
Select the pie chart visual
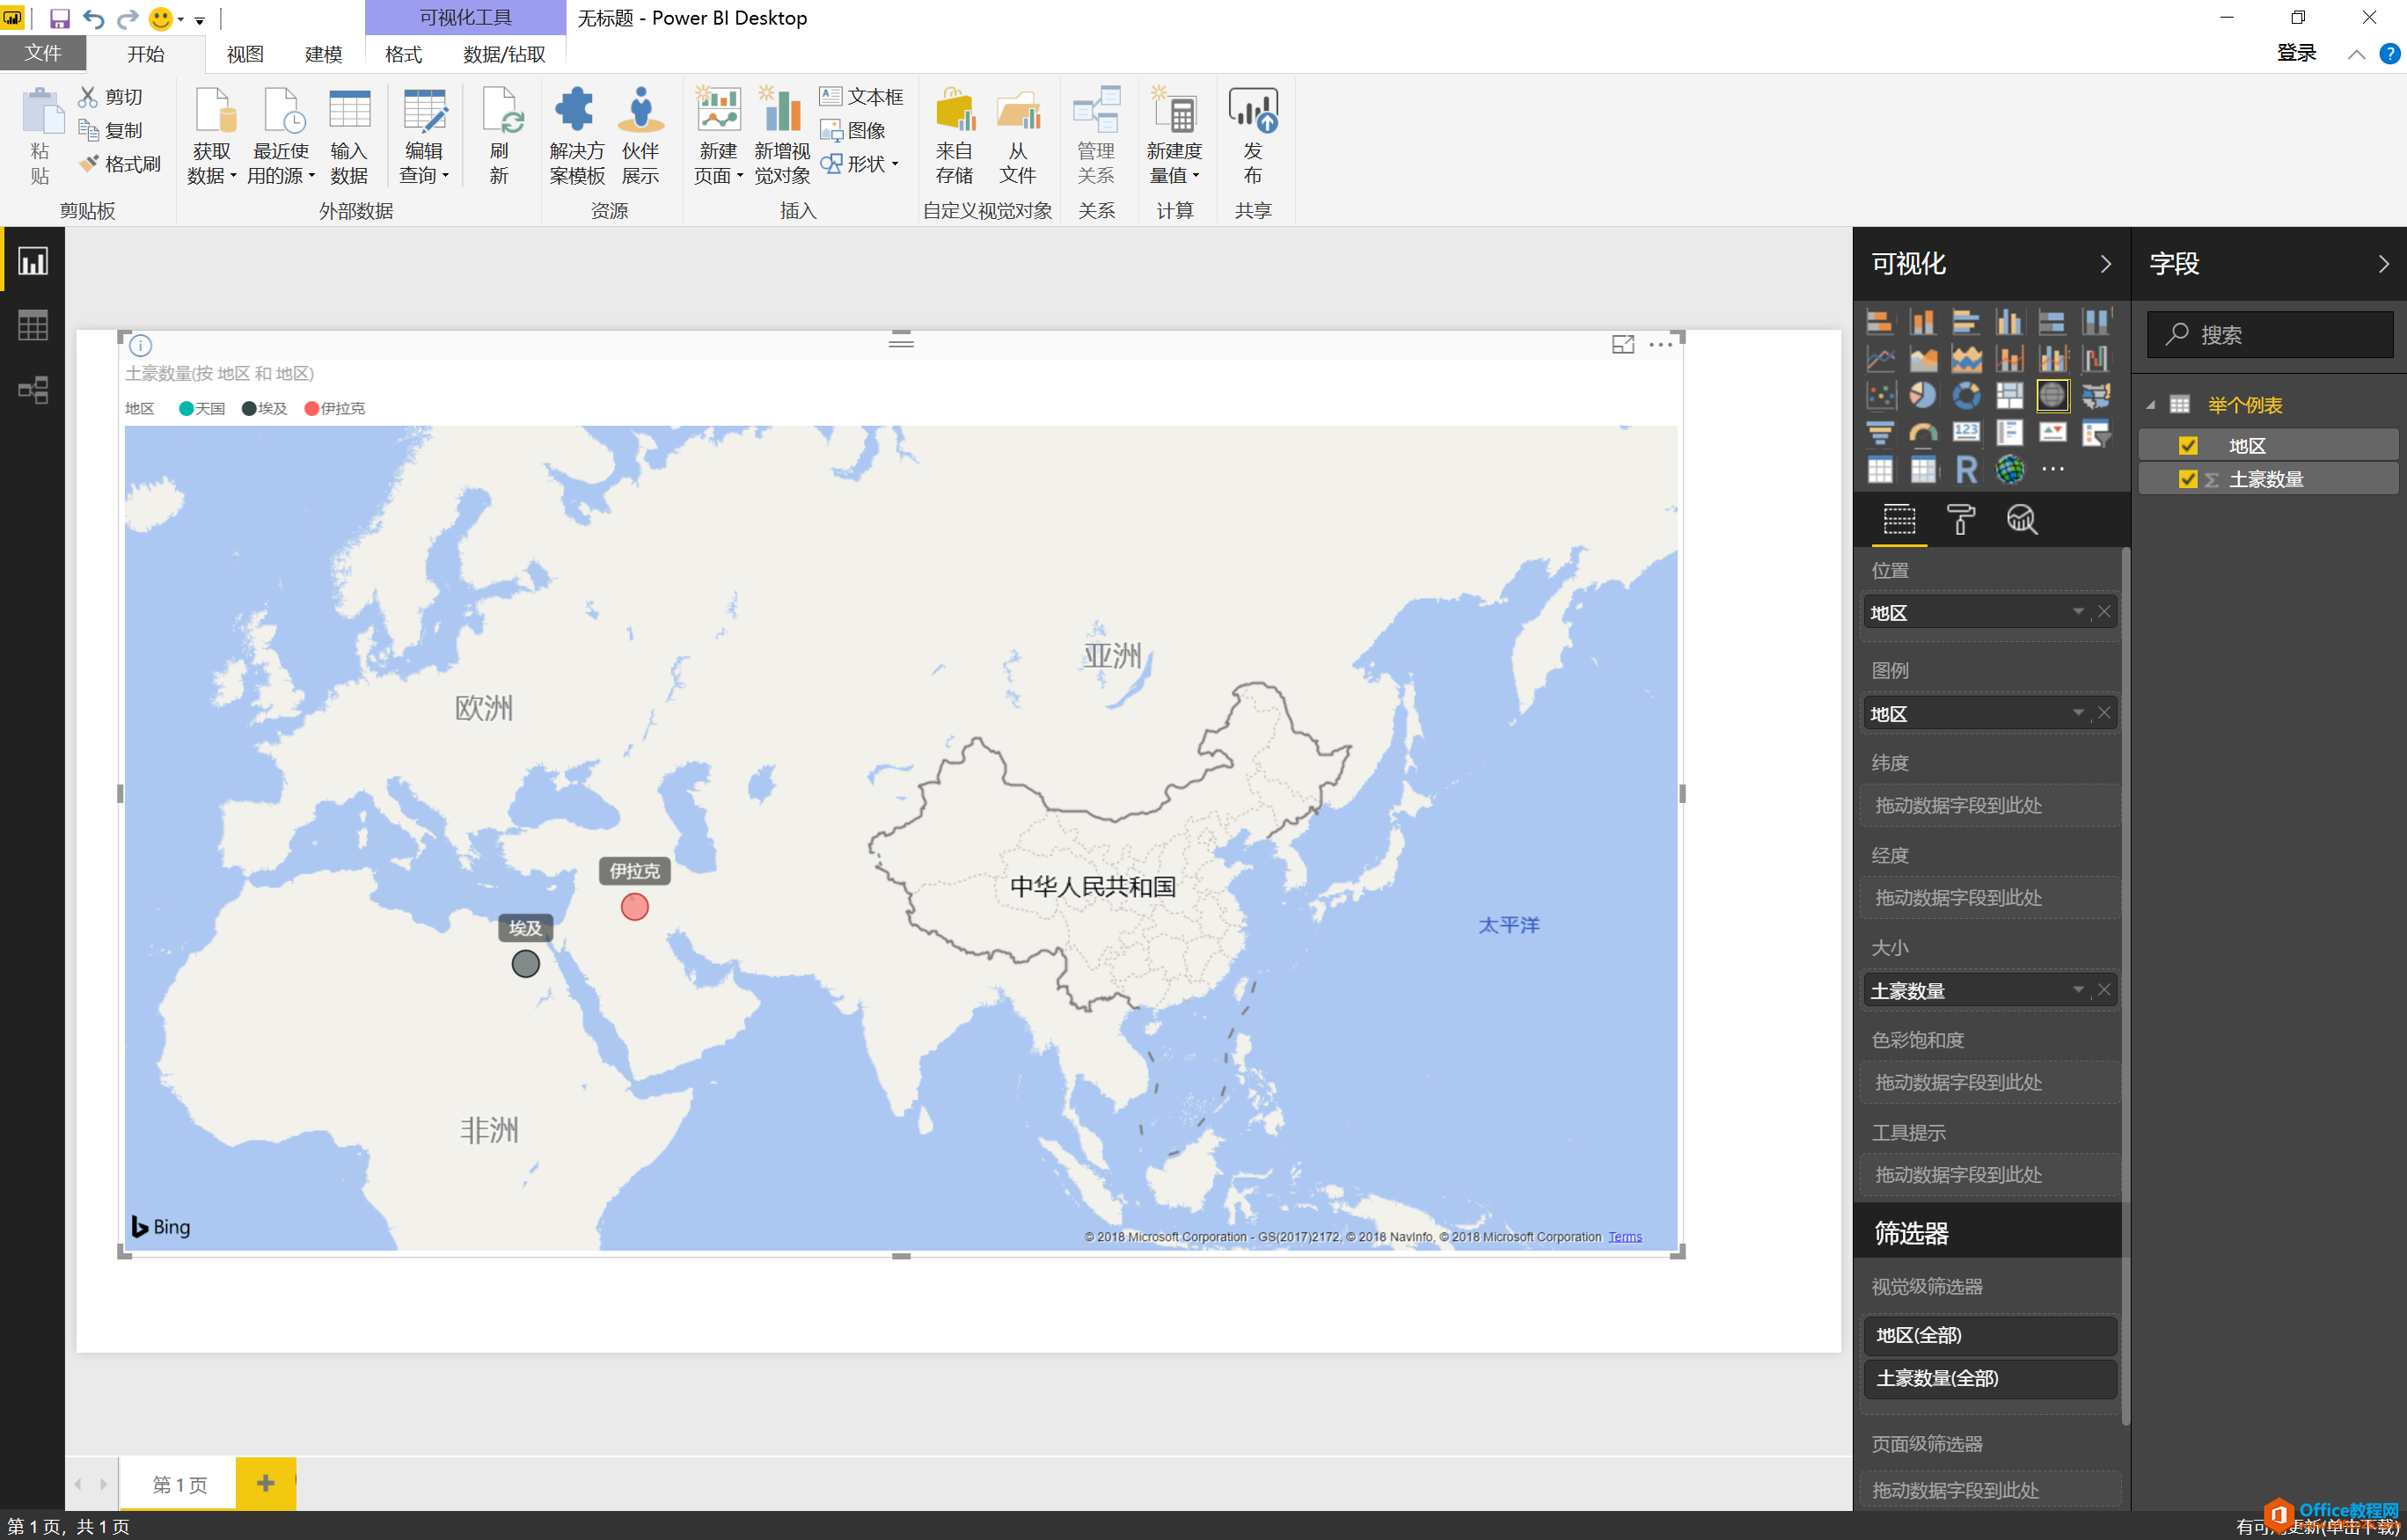(1923, 396)
